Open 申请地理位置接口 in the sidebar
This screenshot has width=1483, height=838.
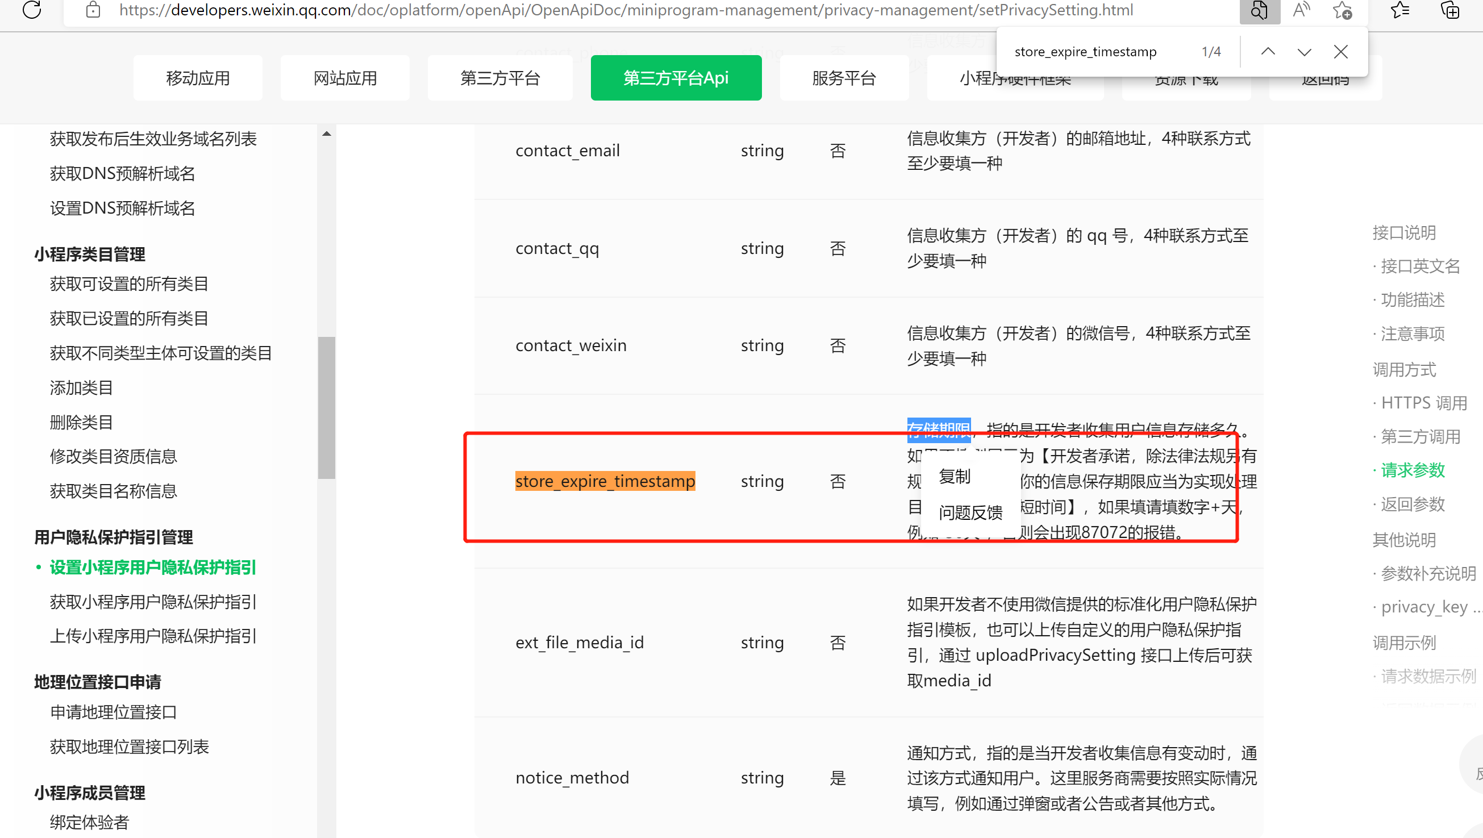pos(113,712)
